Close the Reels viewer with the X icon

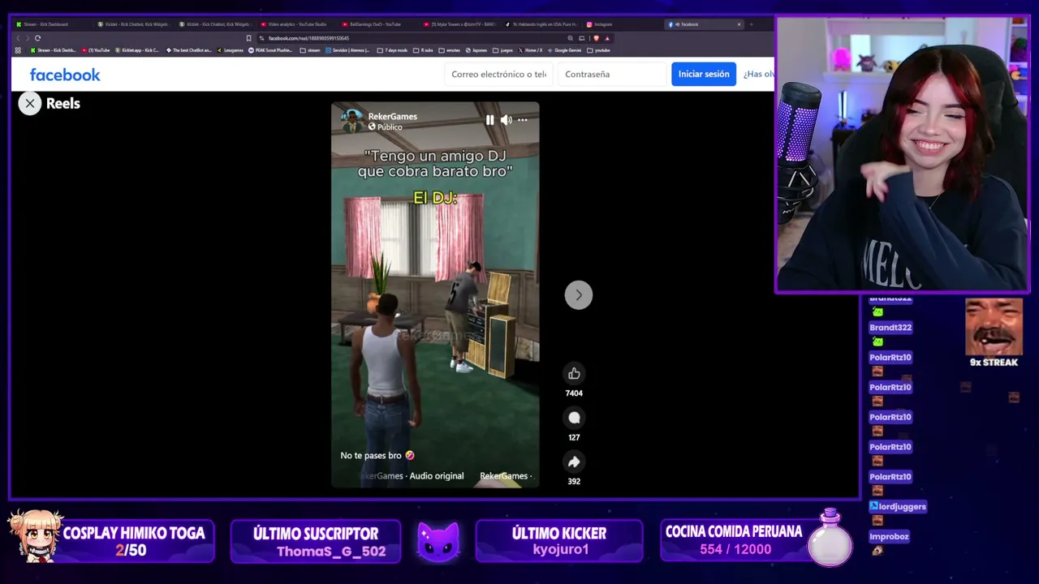tap(30, 103)
